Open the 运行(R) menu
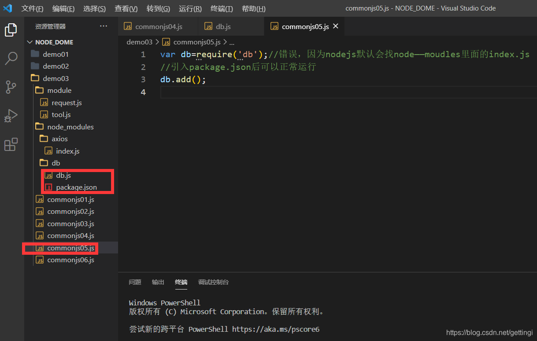The width and height of the screenshot is (537, 341). pyautogui.click(x=190, y=8)
